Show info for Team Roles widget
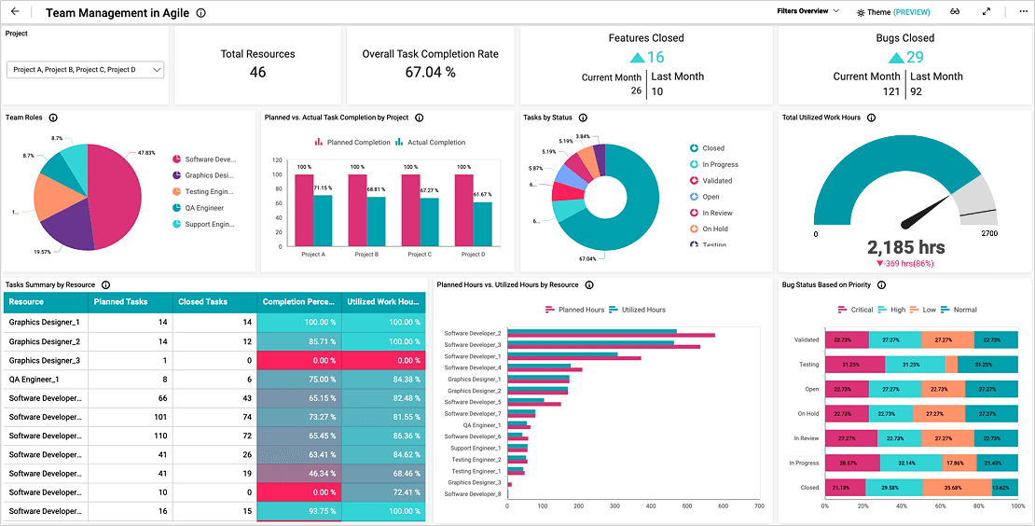 [x=53, y=118]
